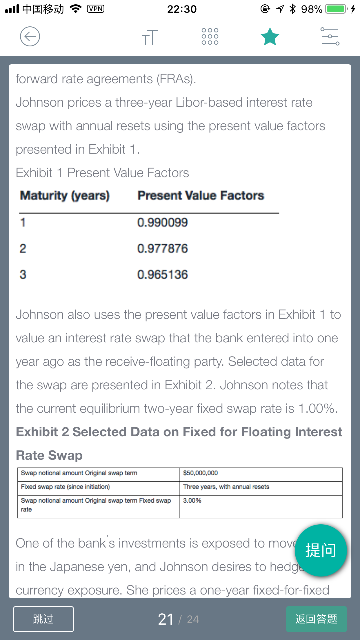This screenshot has height=640, width=360.
Task: Tap the 22:30 clock in status bar
Action: [x=182, y=9]
